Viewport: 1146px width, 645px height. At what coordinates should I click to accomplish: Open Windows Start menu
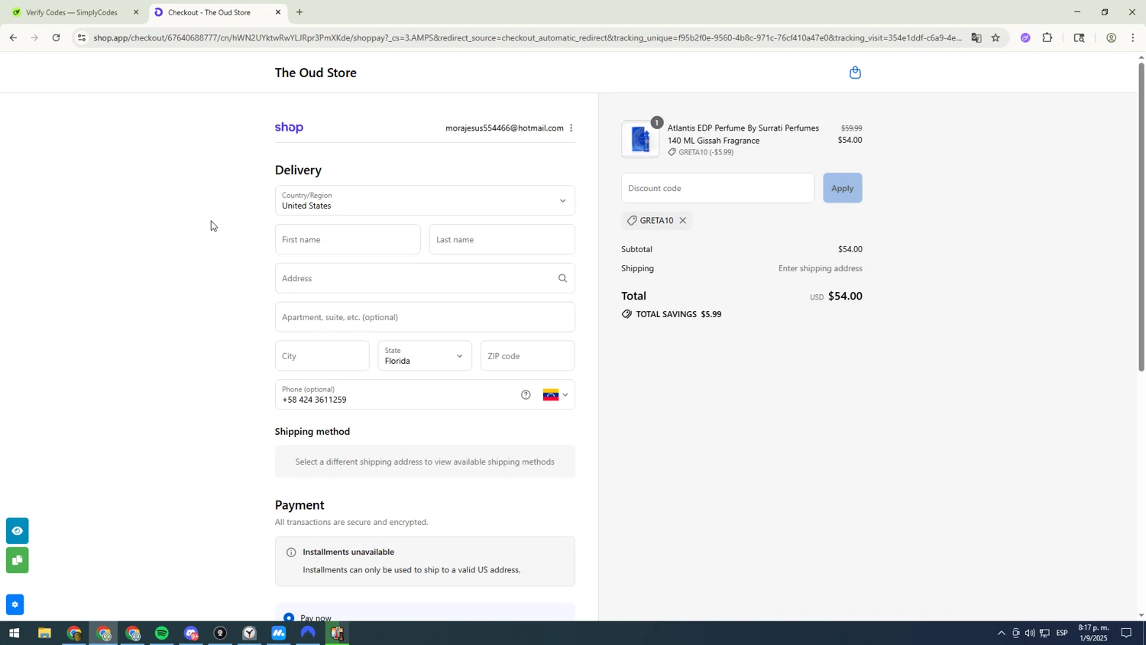(x=13, y=634)
